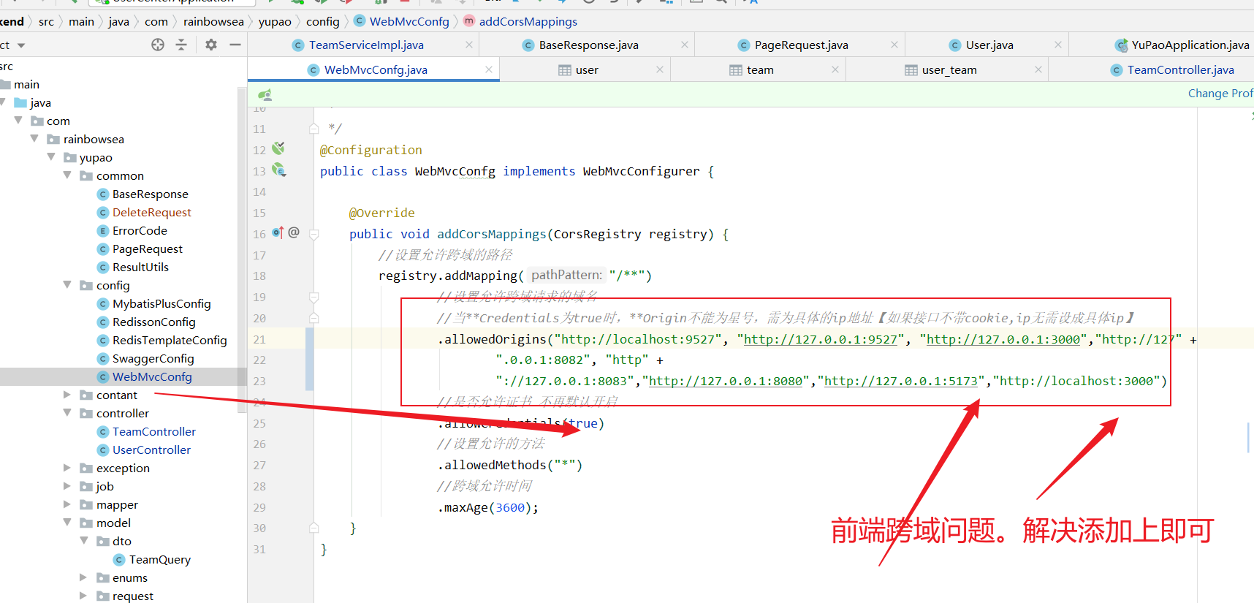Click the Change Profiles link
Screen dimensions: 1254x603
pos(1219,94)
